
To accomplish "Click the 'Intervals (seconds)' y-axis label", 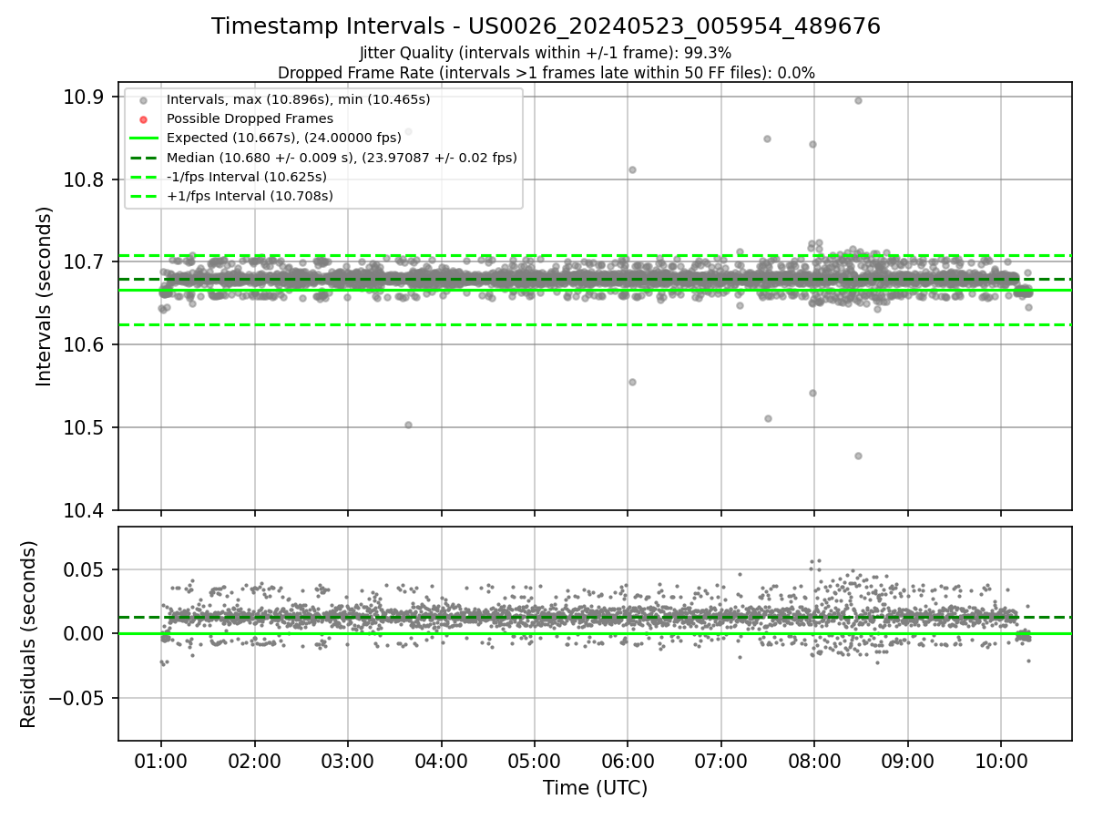I will [44, 296].
